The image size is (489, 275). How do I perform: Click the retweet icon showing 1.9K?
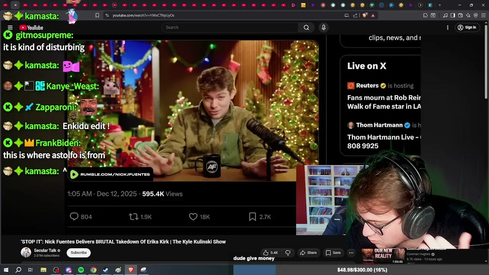click(x=133, y=217)
